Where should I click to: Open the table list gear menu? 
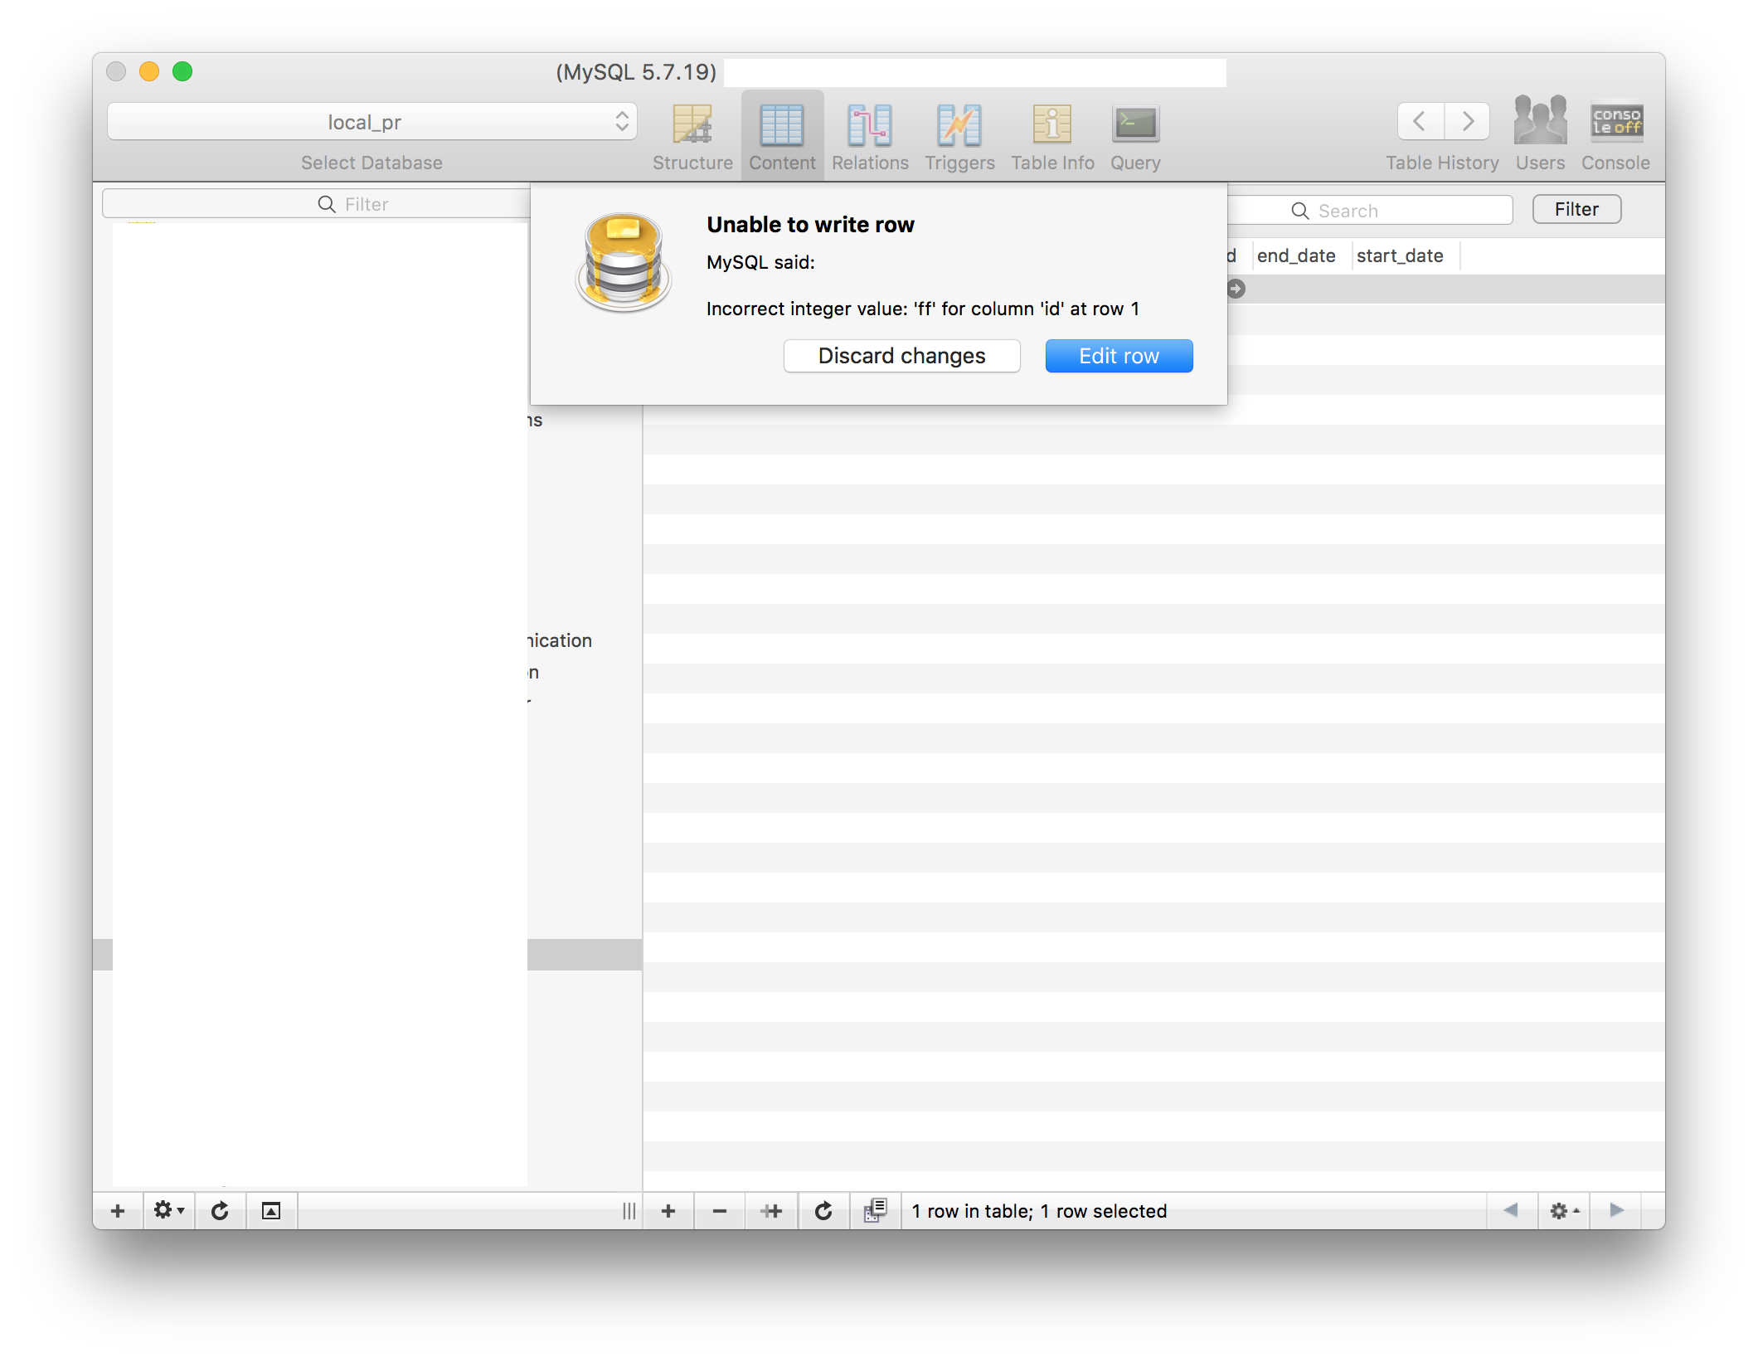click(169, 1211)
